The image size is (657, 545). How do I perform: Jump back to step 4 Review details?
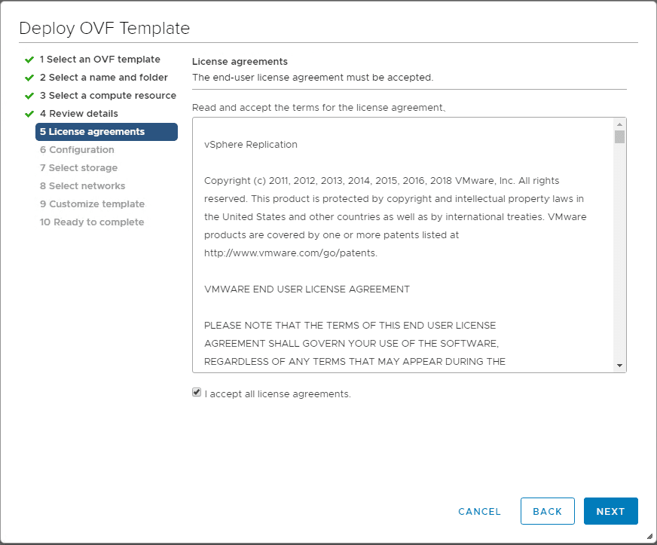coord(78,114)
